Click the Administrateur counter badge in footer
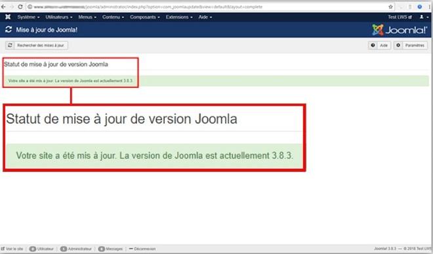This screenshot has height=254, width=433. pyautogui.click(x=64, y=249)
